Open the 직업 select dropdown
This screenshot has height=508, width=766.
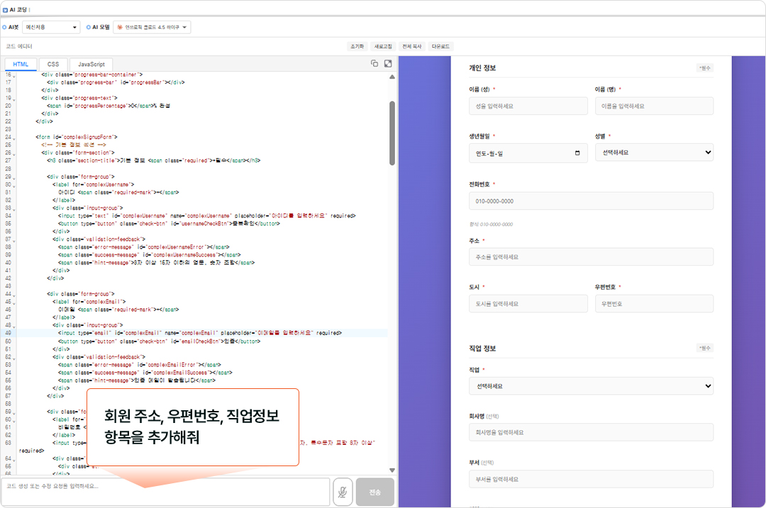pyautogui.click(x=590, y=386)
